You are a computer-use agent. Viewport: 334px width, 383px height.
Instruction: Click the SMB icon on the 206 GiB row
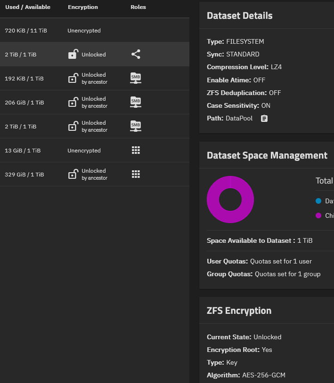[x=136, y=103]
